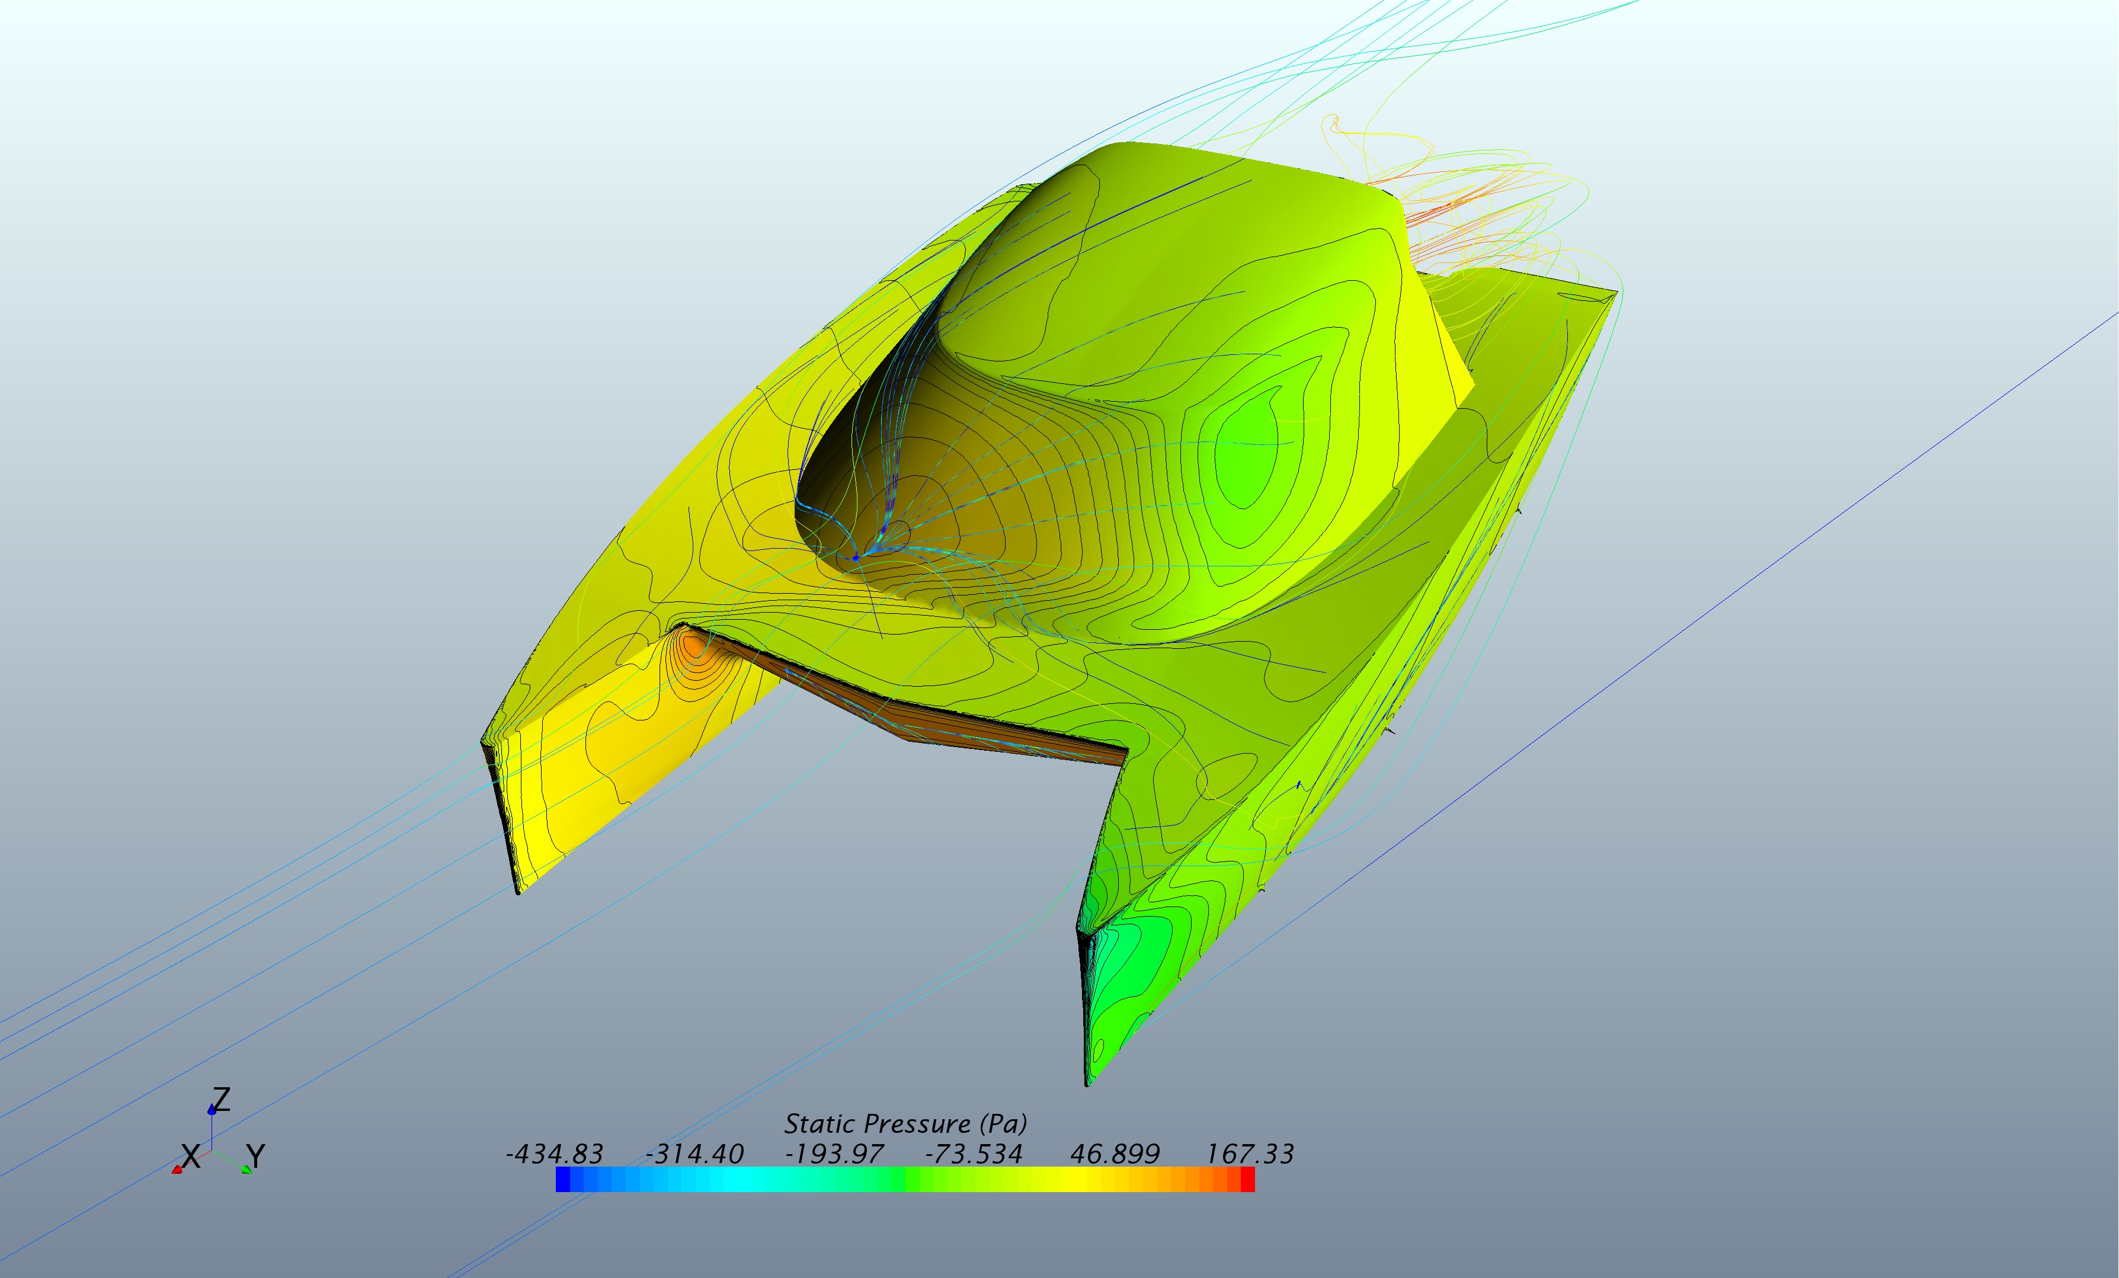Click the legend value -73.534
Screen dimensions: 2119x1278
(x=974, y=1154)
